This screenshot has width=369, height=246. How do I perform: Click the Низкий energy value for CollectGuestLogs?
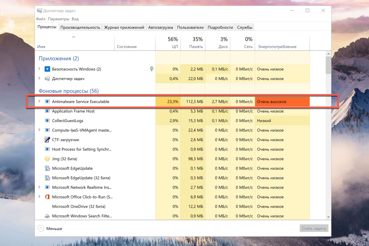pos(264,121)
